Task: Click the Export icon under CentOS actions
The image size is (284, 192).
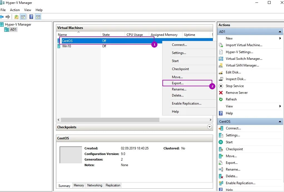Action: pos(221,163)
